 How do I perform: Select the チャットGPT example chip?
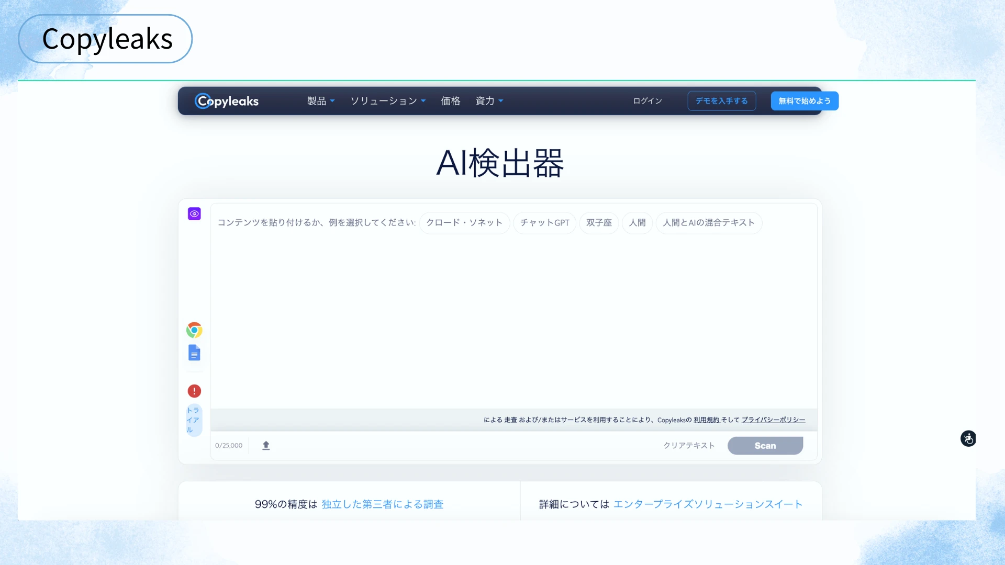pyautogui.click(x=545, y=223)
